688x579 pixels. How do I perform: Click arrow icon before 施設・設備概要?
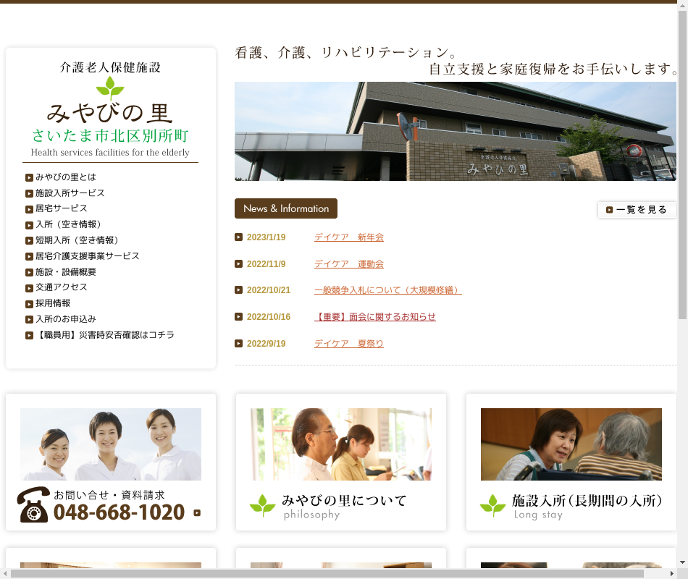30,272
